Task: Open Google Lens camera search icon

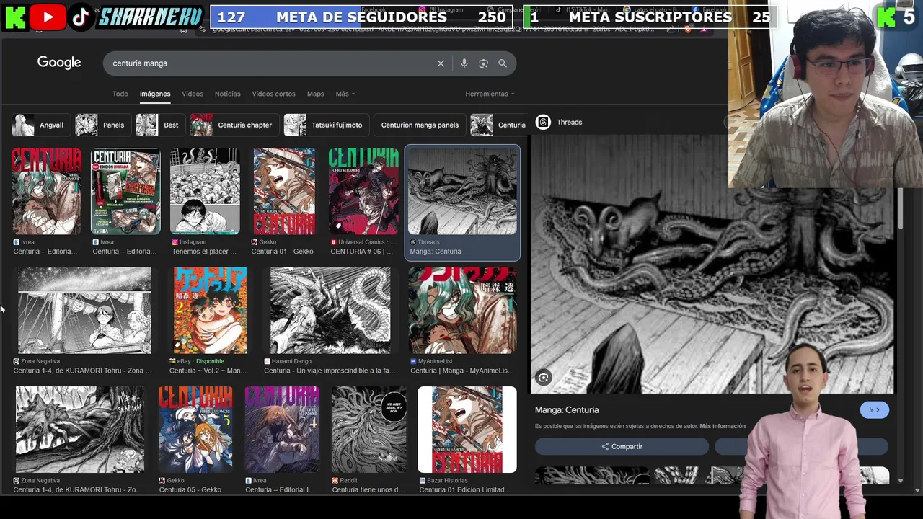Action: tap(483, 63)
